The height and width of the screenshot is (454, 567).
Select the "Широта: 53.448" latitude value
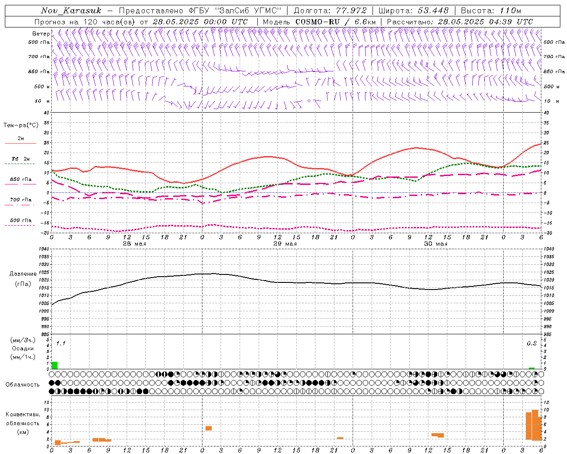click(x=414, y=11)
